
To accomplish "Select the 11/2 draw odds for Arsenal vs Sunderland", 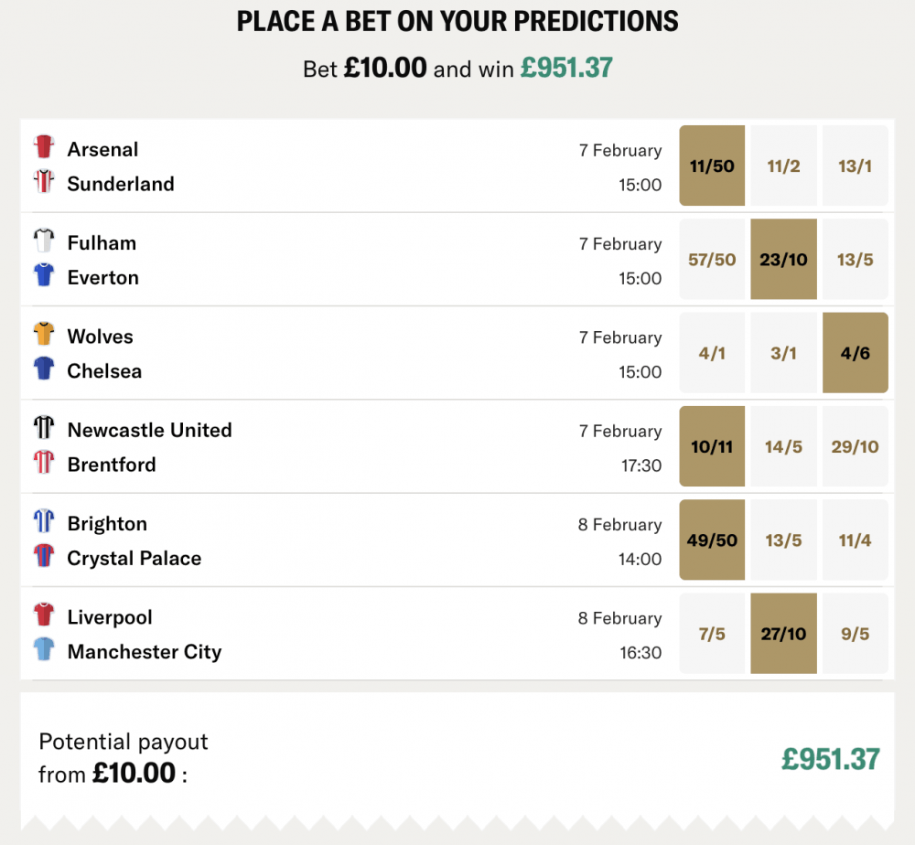I will pyautogui.click(x=784, y=166).
